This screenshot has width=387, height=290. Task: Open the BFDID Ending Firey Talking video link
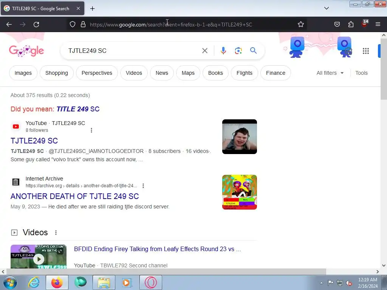[x=158, y=249]
